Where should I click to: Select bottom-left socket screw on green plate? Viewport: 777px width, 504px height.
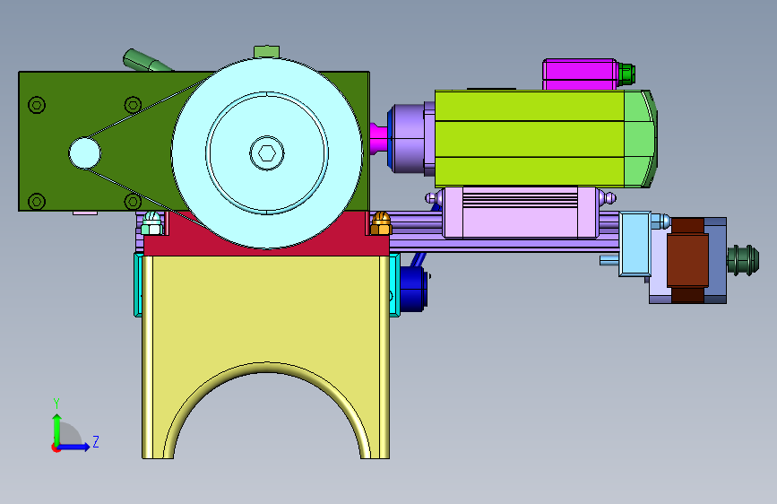pos(37,202)
